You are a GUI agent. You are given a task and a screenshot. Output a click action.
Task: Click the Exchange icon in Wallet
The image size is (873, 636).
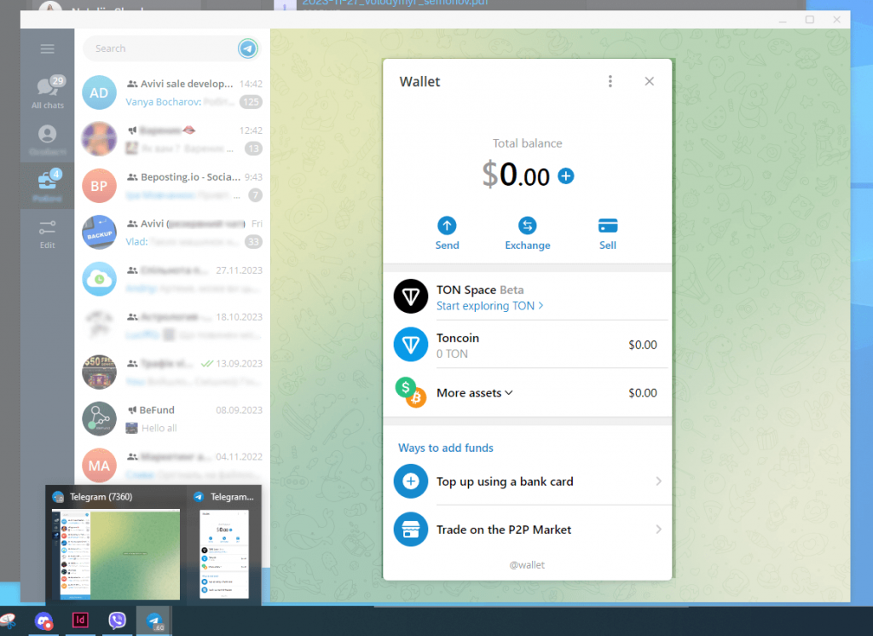pyautogui.click(x=527, y=226)
